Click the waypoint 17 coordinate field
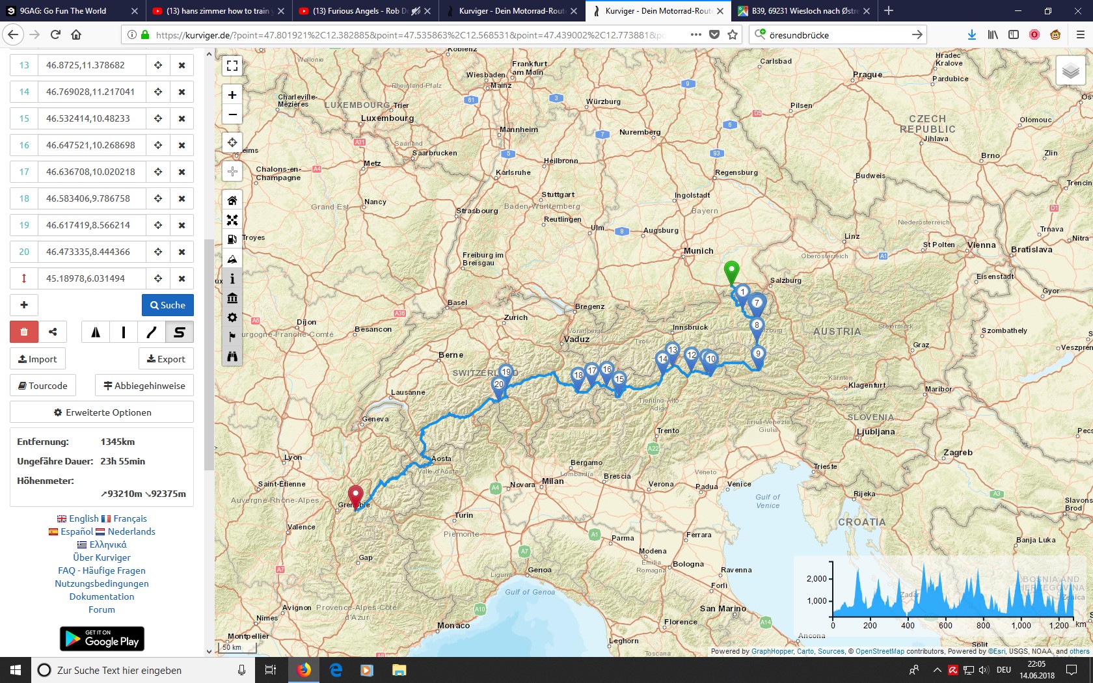This screenshot has width=1093, height=683. pyautogui.click(x=92, y=172)
